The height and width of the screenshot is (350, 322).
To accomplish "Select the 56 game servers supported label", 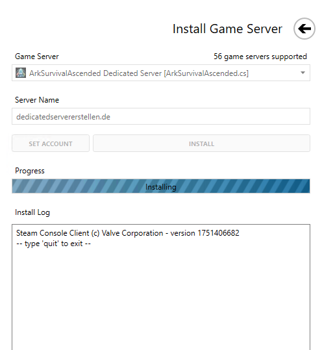I will (x=260, y=56).
